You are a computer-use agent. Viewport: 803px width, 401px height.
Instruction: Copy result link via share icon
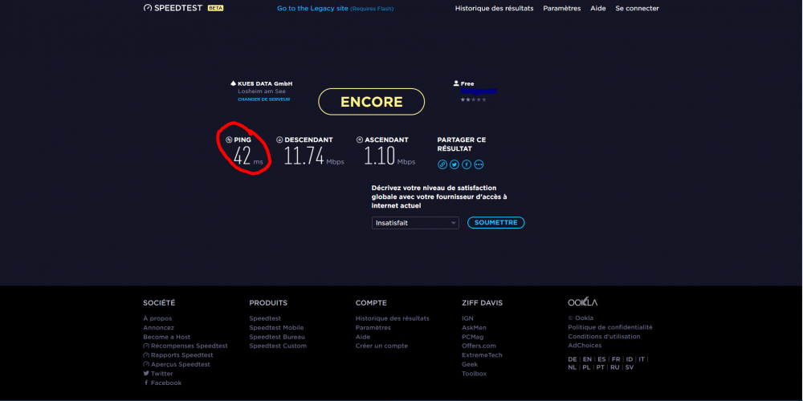[x=442, y=164]
